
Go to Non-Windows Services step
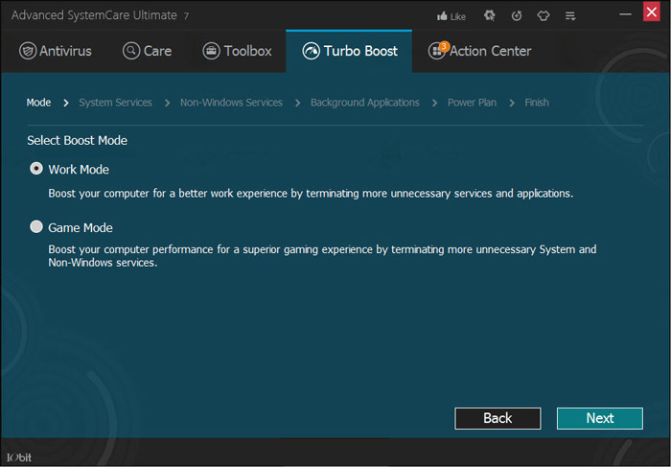click(231, 103)
